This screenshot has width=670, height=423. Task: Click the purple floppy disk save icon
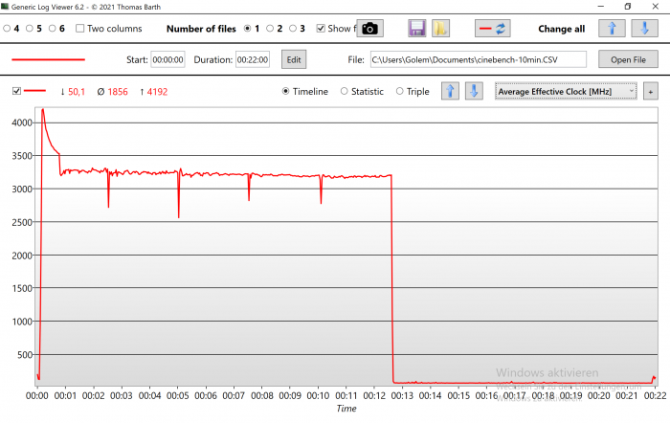coord(416,29)
